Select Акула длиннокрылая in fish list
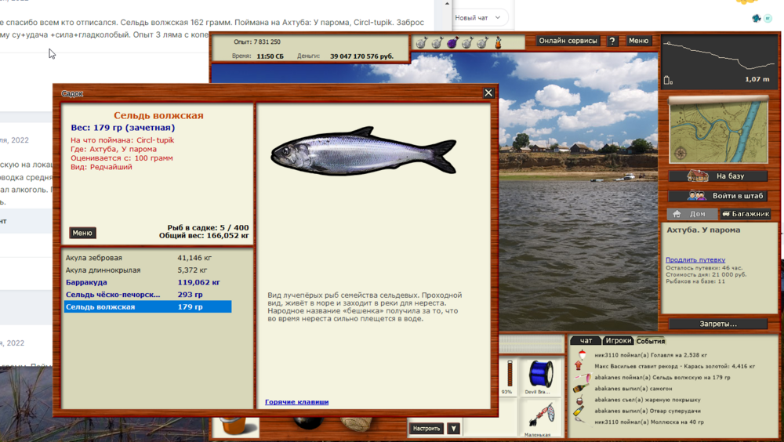Viewport: 784px width, 442px height. point(147,270)
